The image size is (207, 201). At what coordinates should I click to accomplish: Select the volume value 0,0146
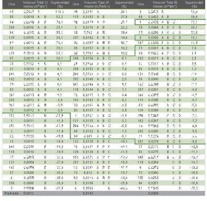pos(88,79)
